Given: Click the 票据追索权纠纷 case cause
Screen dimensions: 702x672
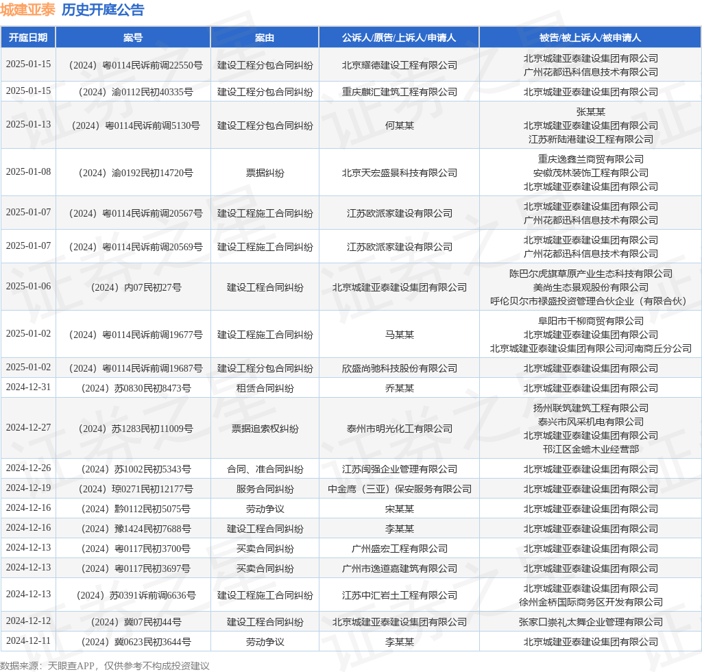Looking at the screenshot, I should 265,429.
